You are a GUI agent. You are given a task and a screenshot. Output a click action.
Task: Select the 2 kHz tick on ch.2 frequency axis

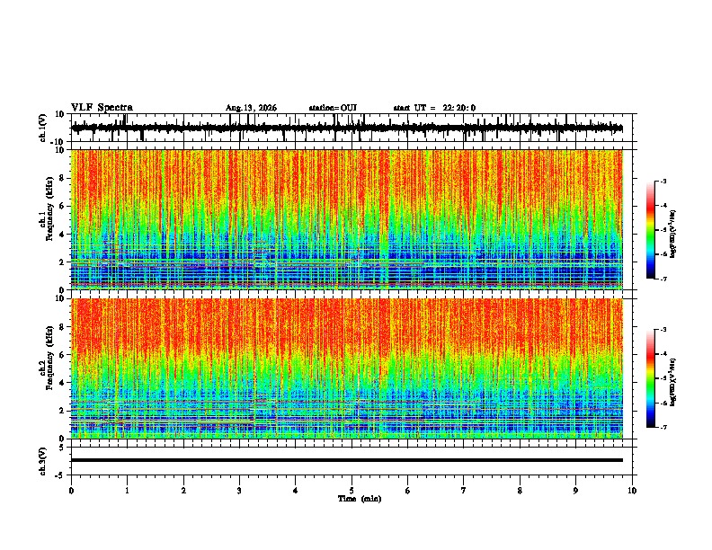pyautogui.click(x=62, y=411)
